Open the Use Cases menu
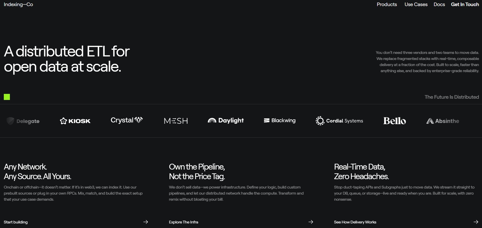Viewport: 482px width, 228px height. 416,4
